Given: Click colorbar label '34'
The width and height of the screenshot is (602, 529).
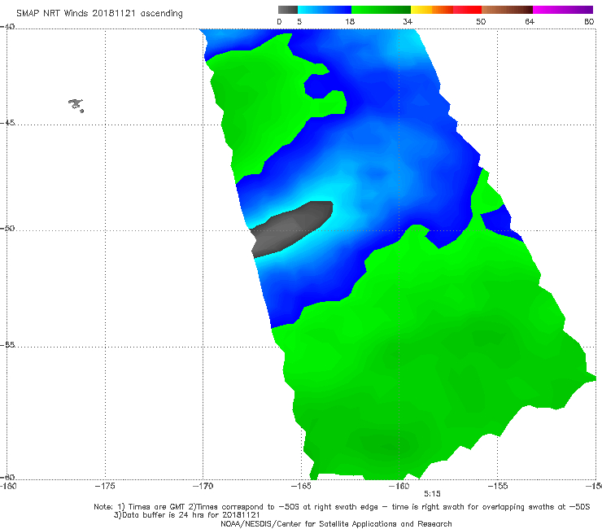Looking at the screenshot, I should point(408,21).
